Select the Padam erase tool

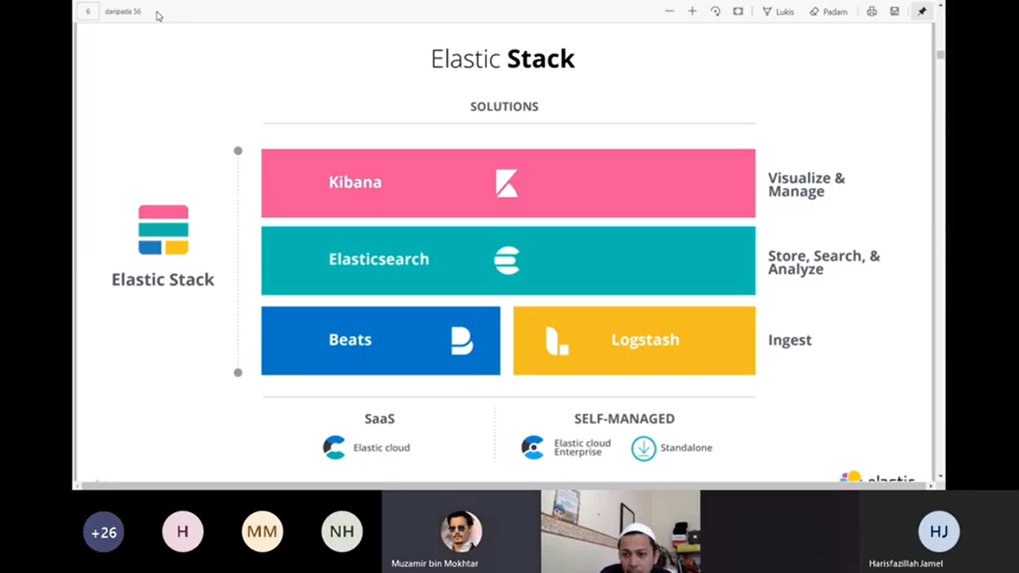[828, 12]
